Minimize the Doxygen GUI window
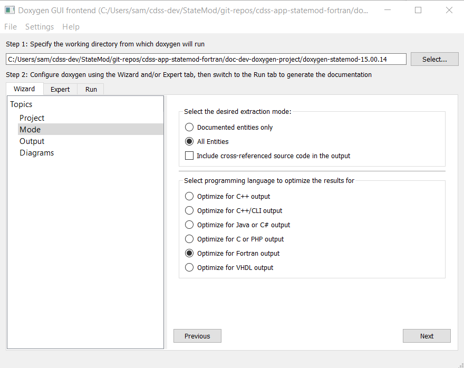 pyautogui.click(x=388, y=10)
